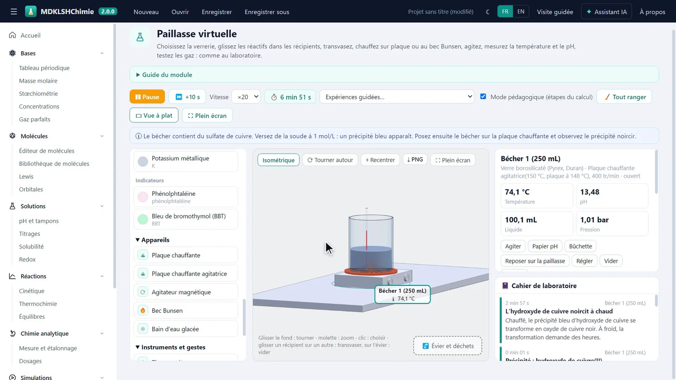Pause the simulation
Image resolution: width=676 pixels, height=380 pixels.
point(147,97)
